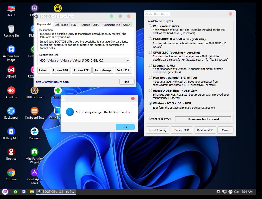262x199 pixels.
Task: Launch Pstart Apps Tools desktop shortcut
Action: (x=35, y=177)
